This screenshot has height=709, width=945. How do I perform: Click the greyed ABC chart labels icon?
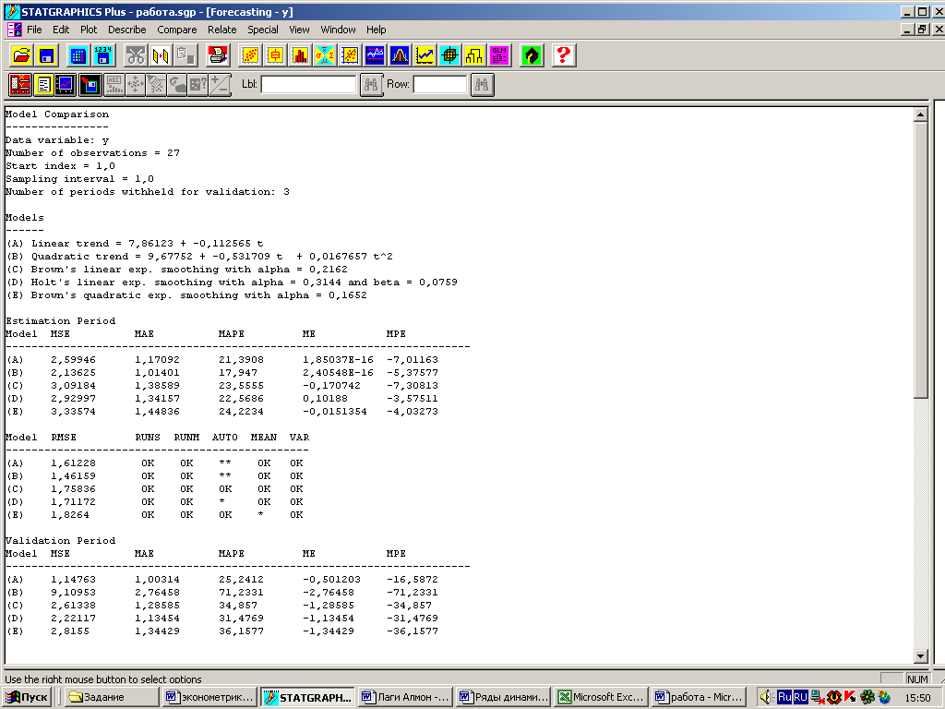click(114, 84)
